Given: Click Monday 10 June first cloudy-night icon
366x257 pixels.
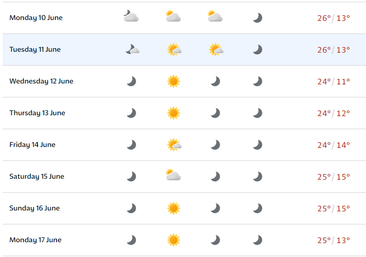Looking at the screenshot, I should click(x=131, y=16).
